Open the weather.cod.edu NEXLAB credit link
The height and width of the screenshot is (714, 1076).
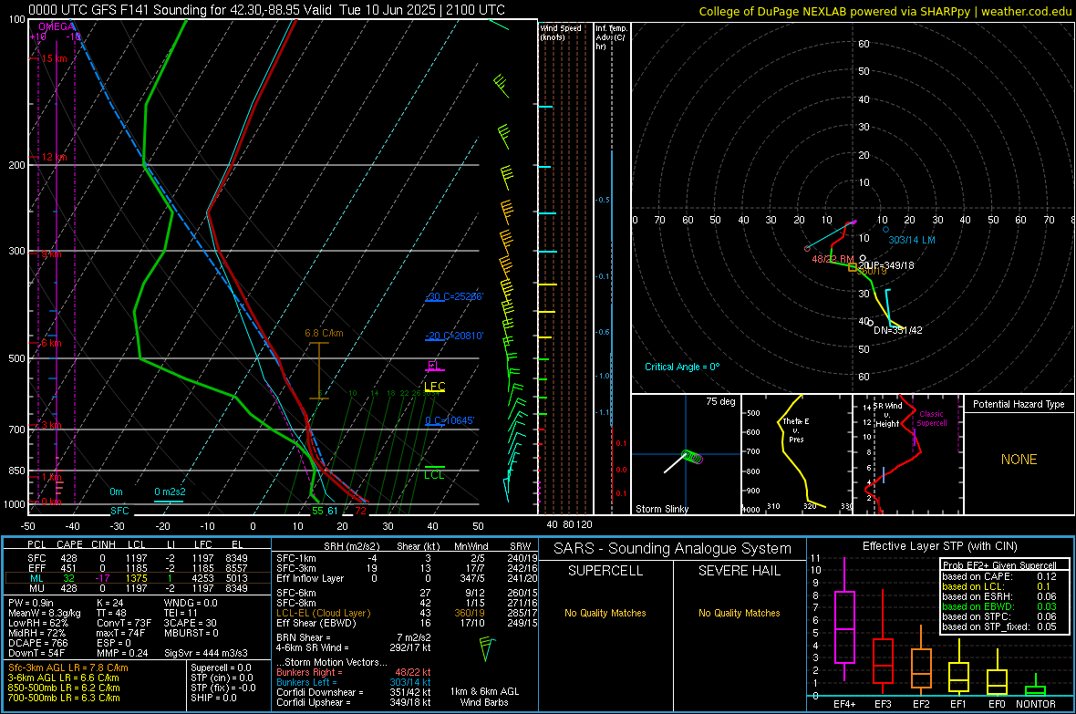click(884, 11)
